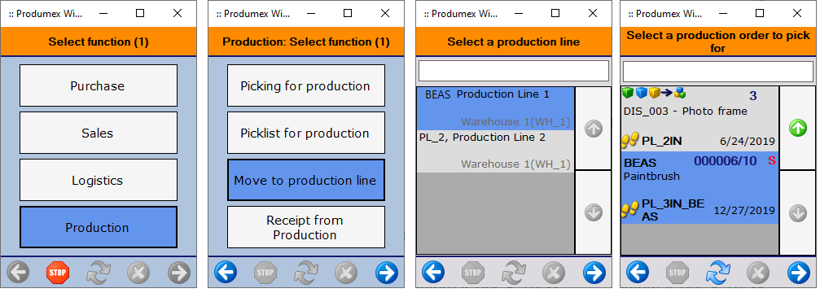Select BEAS Paintbrush order 000006/10
Screen dimensions: 820x293
699,188
